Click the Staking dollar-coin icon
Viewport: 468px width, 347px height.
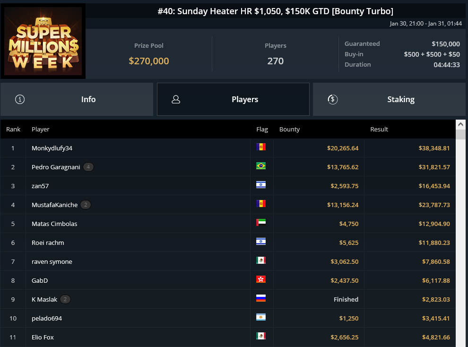tap(332, 99)
